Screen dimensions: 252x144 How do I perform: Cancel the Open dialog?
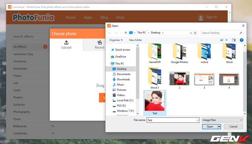coord(233,127)
